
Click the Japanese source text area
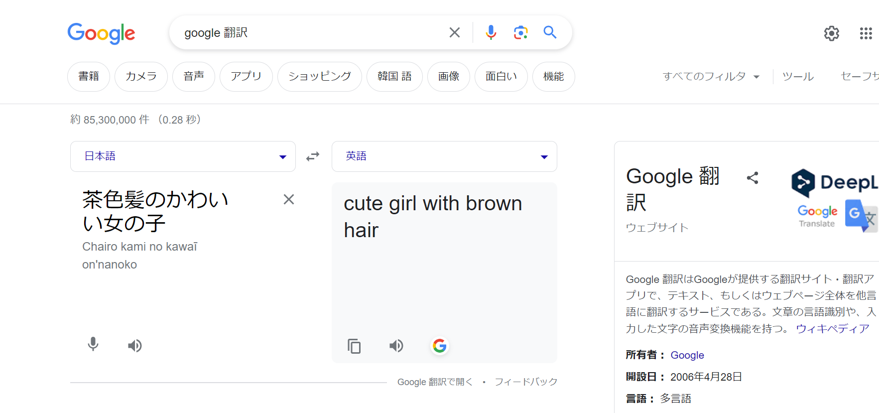155,211
